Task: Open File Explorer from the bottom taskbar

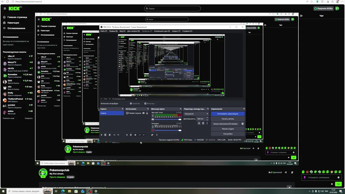Action: click(x=70, y=191)
